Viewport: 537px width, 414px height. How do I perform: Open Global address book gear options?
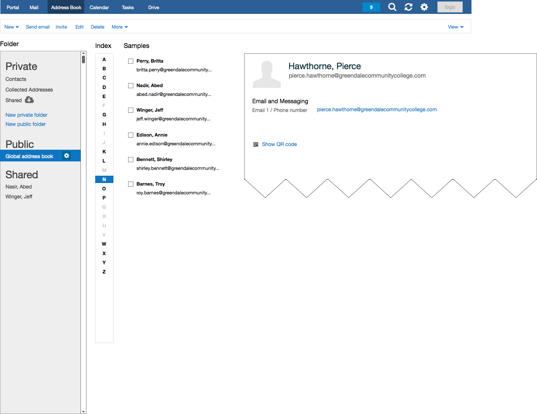click(x=67, y=156)
